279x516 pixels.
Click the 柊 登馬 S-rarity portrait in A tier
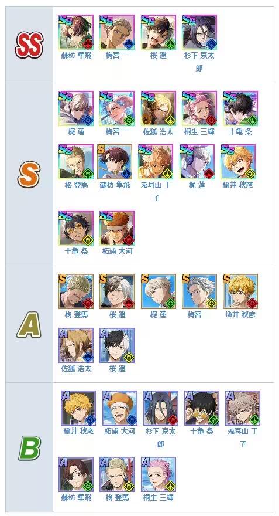(x=76, y=291)
